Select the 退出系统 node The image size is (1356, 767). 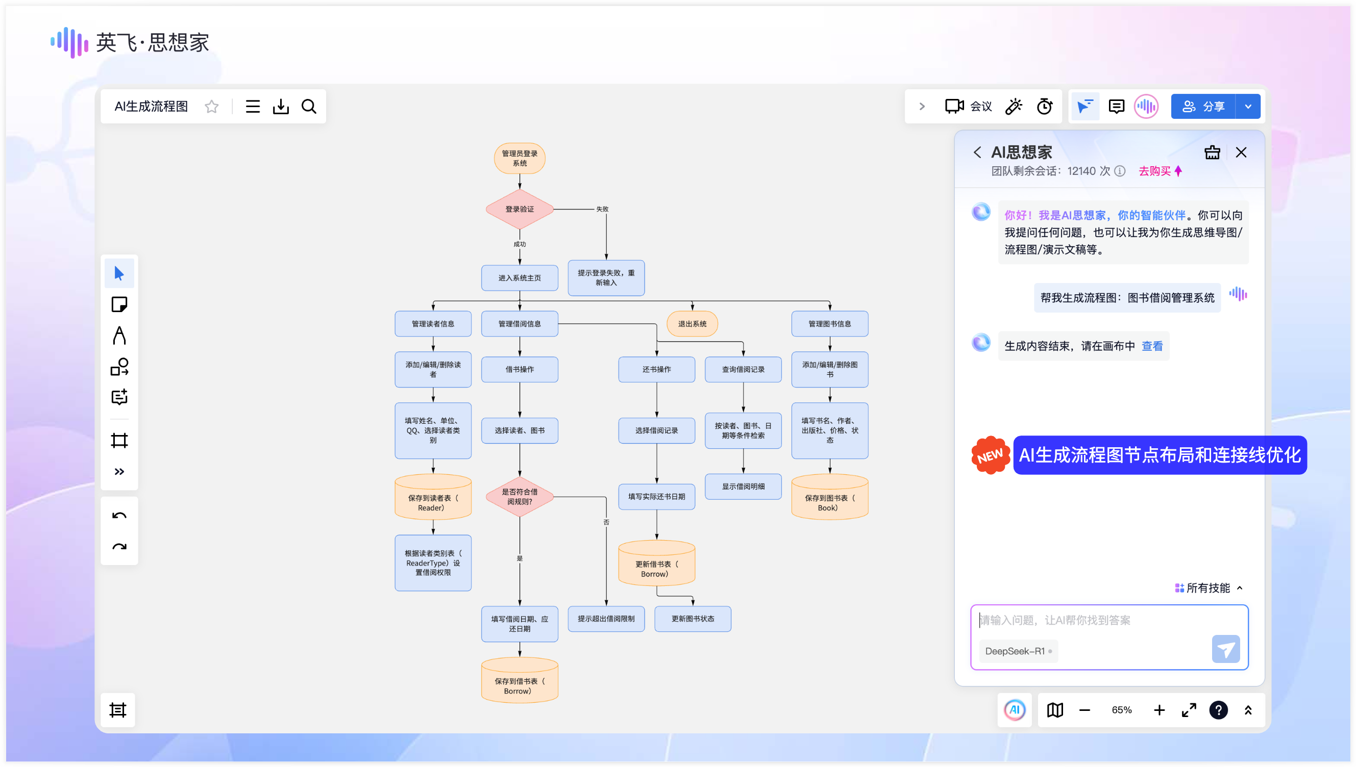692,323
